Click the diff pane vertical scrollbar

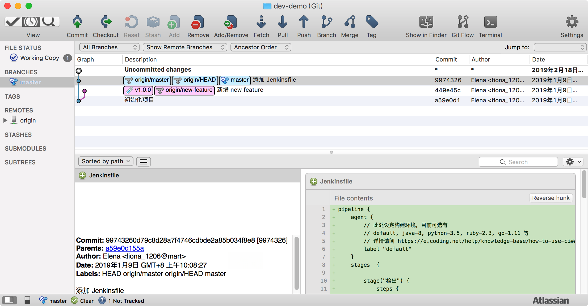click(x=584, y=184)
